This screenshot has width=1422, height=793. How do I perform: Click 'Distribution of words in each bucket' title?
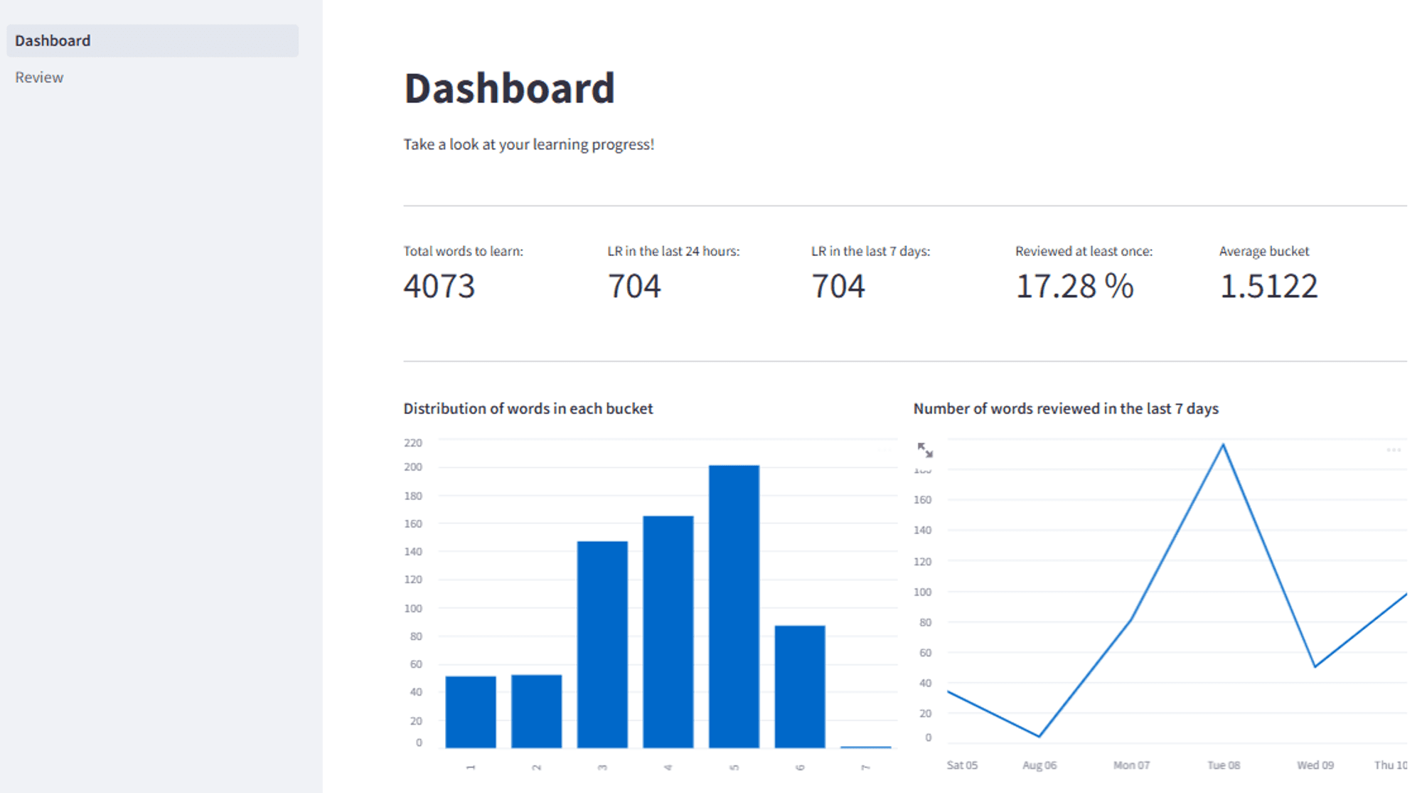click(x=528, y=408)
